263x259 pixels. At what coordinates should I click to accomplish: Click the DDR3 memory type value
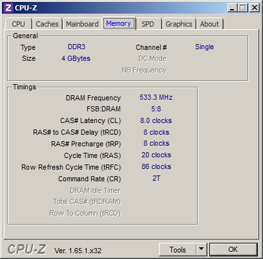[77, 47]
